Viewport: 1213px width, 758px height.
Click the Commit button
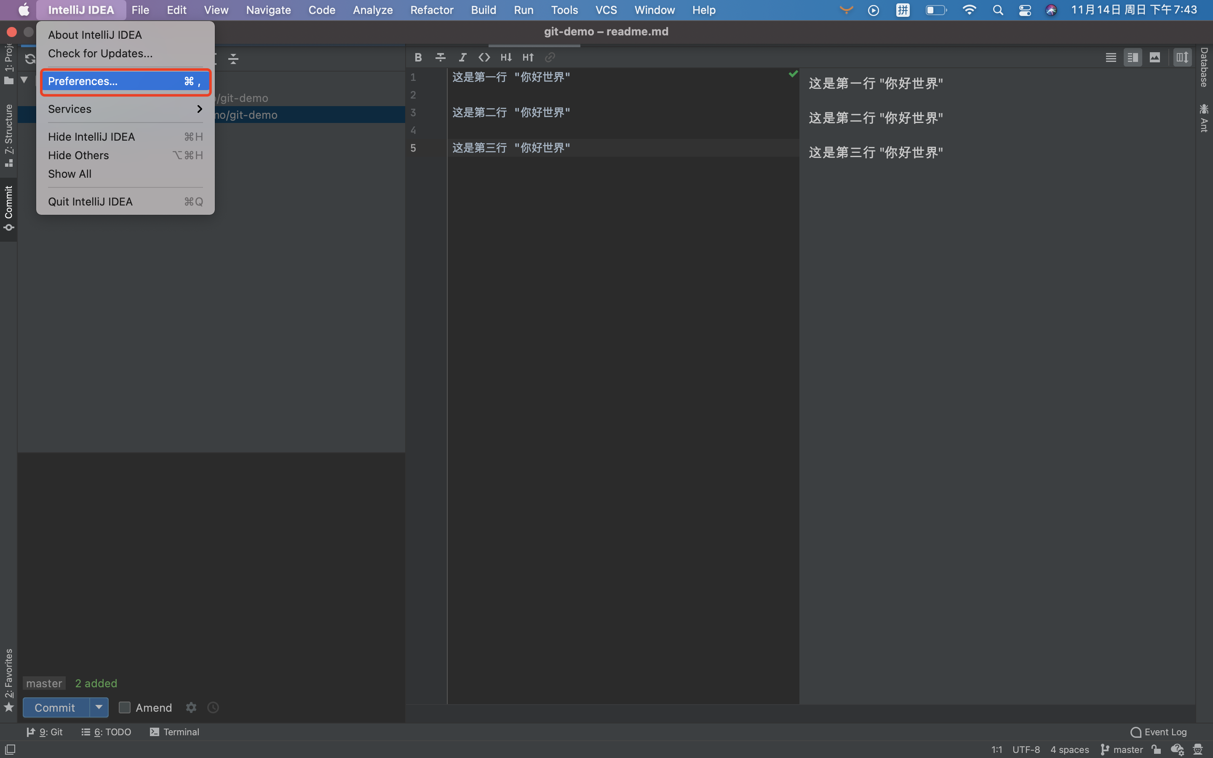(56, 707)
